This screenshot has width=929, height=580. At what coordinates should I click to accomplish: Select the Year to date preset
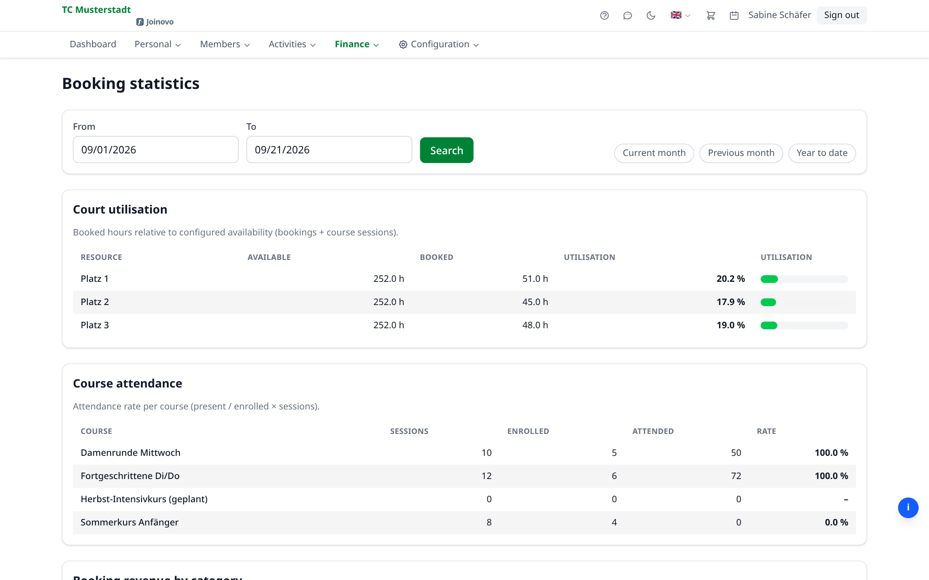click(821, 153)
